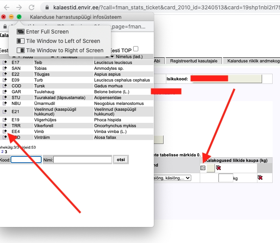This screenshot has width=280, height=243.
Task: Go to results page 3
Action: click(x=6, y=152)
